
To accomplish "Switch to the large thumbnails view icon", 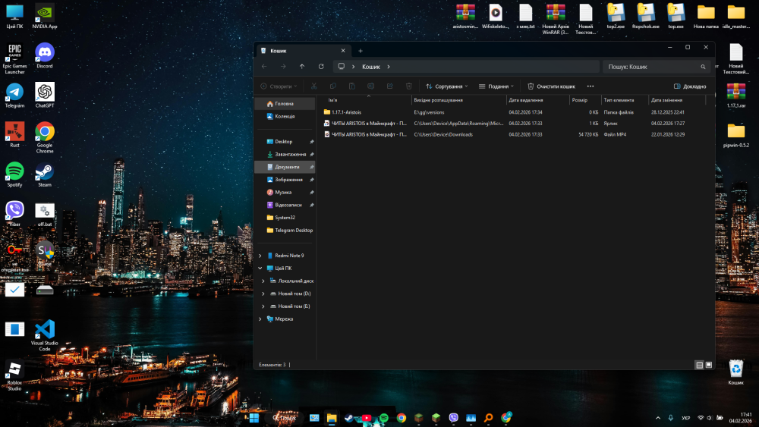I will tap(709, 365).
